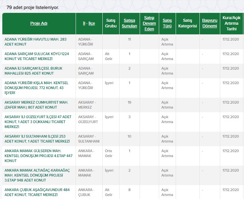Open Aksaray Sultanhanı İlçesi 253 Adet Konut project

(37, 139)
